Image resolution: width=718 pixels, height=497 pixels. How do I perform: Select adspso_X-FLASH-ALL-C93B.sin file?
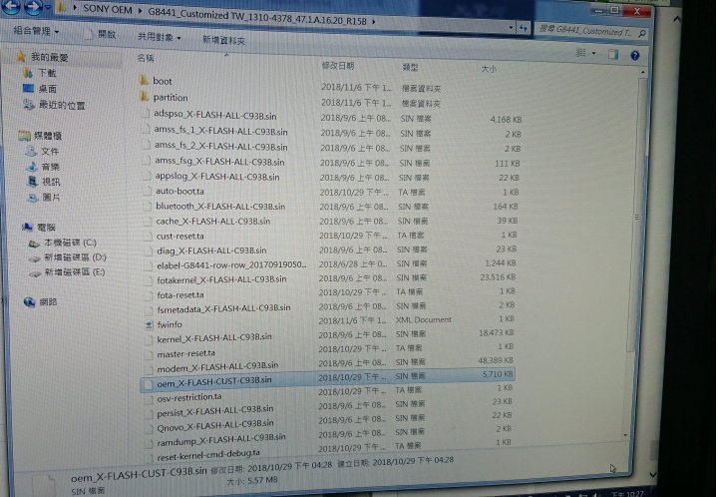[x=214, y=114]
